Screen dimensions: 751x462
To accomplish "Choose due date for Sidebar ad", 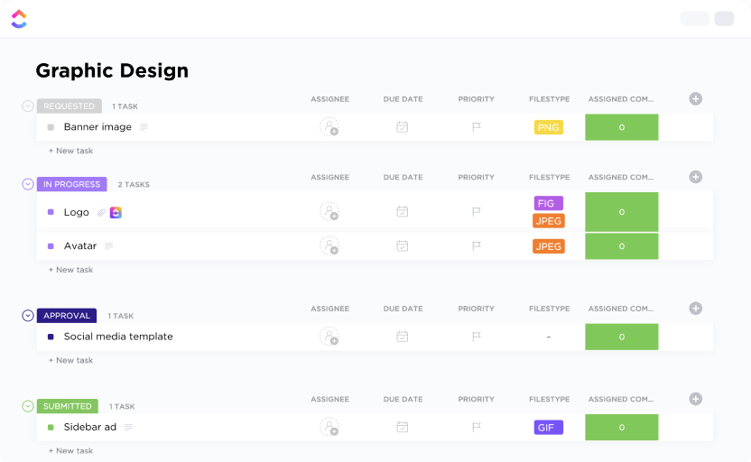I will click(403, 427).
